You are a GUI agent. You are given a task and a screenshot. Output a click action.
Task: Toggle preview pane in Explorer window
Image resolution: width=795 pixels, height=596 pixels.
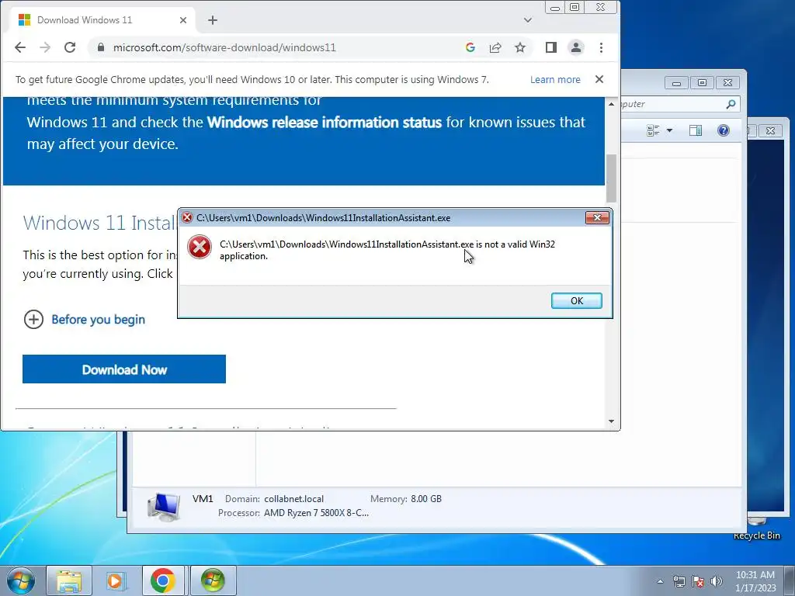click(696, 130)
